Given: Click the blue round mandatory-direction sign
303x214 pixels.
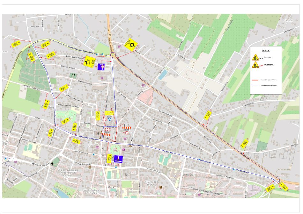Looking at the screenshot, I should pyautogui.click(x=110, y=119).
